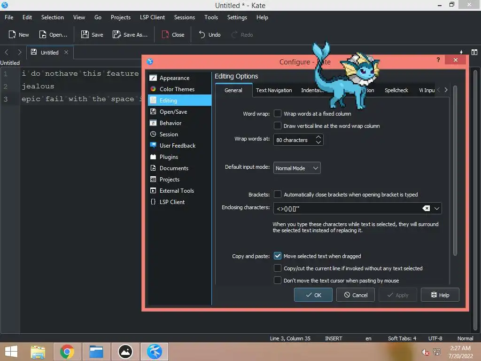Open the Open/Save configuration page

click(179, 112)
